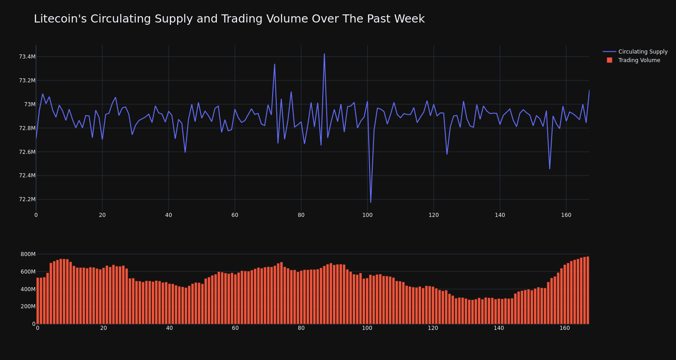Click the 72.6M y-axis label
Screen dimensions: 676x360
[27, 152]
